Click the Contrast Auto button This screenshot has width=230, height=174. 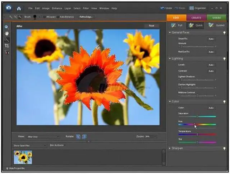pos(211,71)
